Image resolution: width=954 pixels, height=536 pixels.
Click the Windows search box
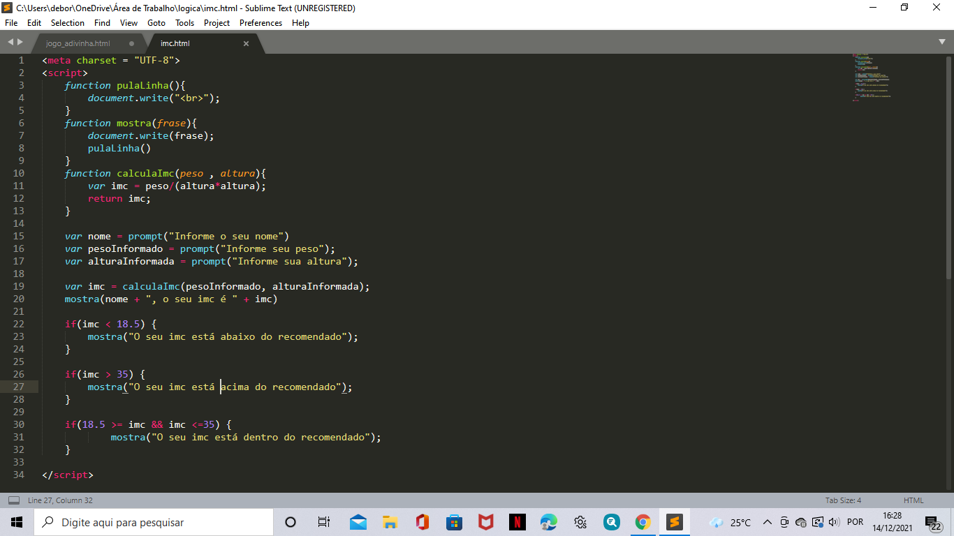[154, 522]
